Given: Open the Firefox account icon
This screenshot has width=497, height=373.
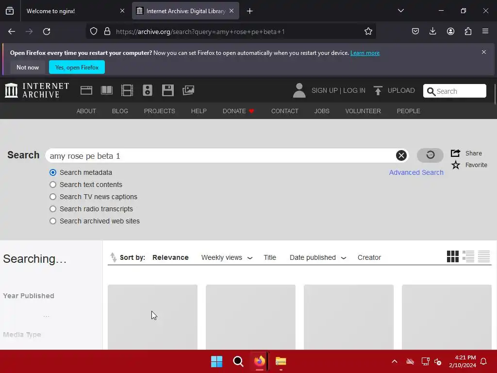Looking at the screenshot, I should [x=450, y=32].
